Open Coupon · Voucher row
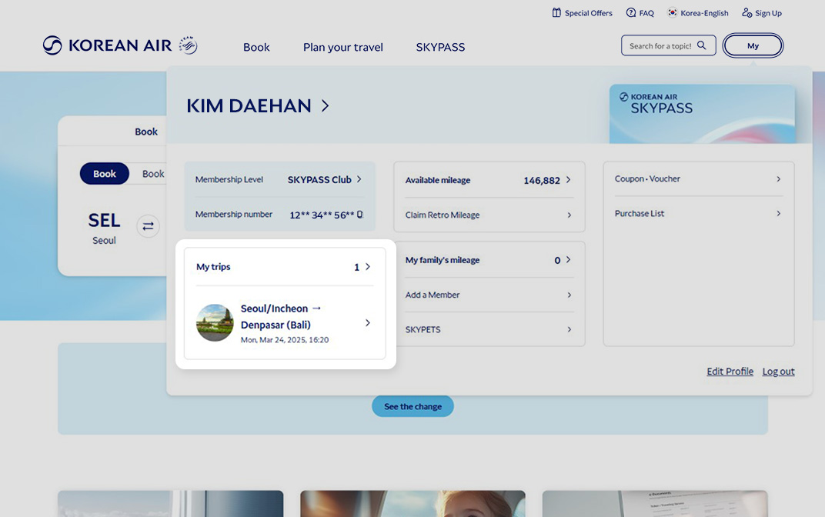This screenshot has height=517, width=825. pos(699,178)
